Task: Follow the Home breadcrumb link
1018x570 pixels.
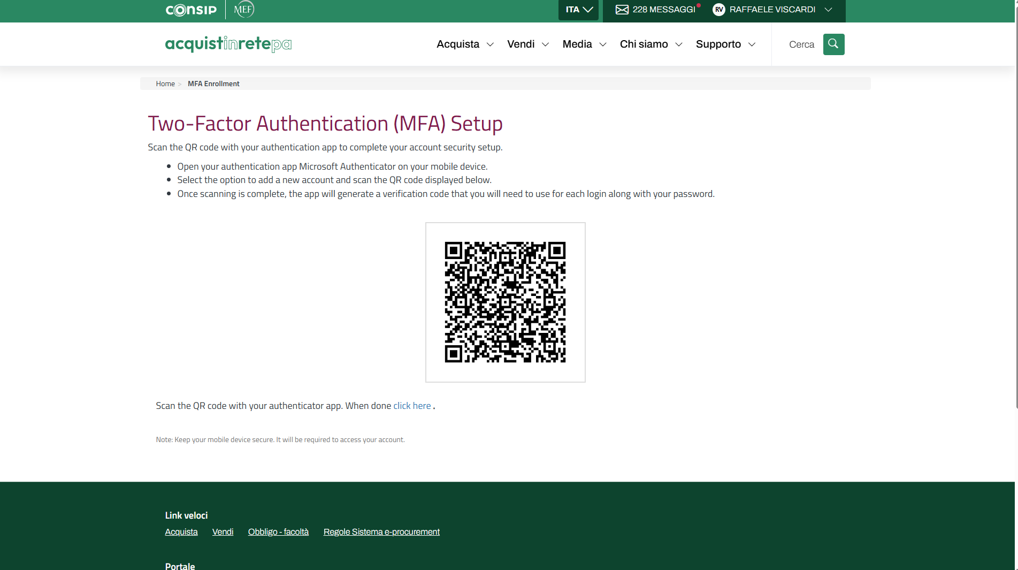Action: click(x=165, y=83)
